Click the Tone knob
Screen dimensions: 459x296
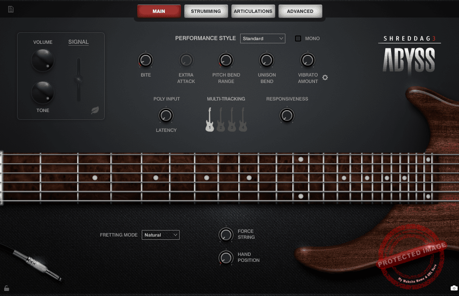[x=43, y=93]
